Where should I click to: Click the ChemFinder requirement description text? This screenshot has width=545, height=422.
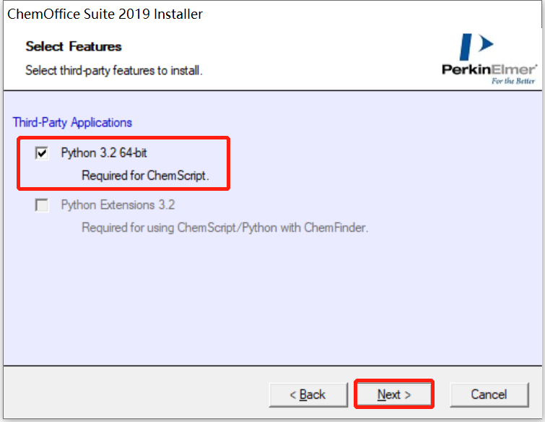point(224,228)
